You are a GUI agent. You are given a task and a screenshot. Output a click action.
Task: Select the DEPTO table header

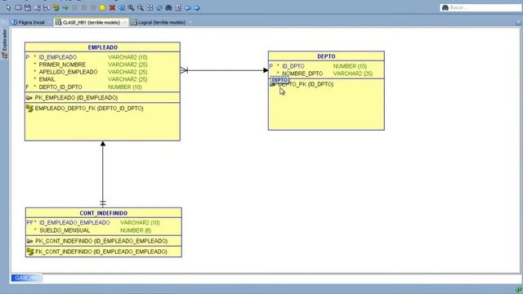(326, 56)
